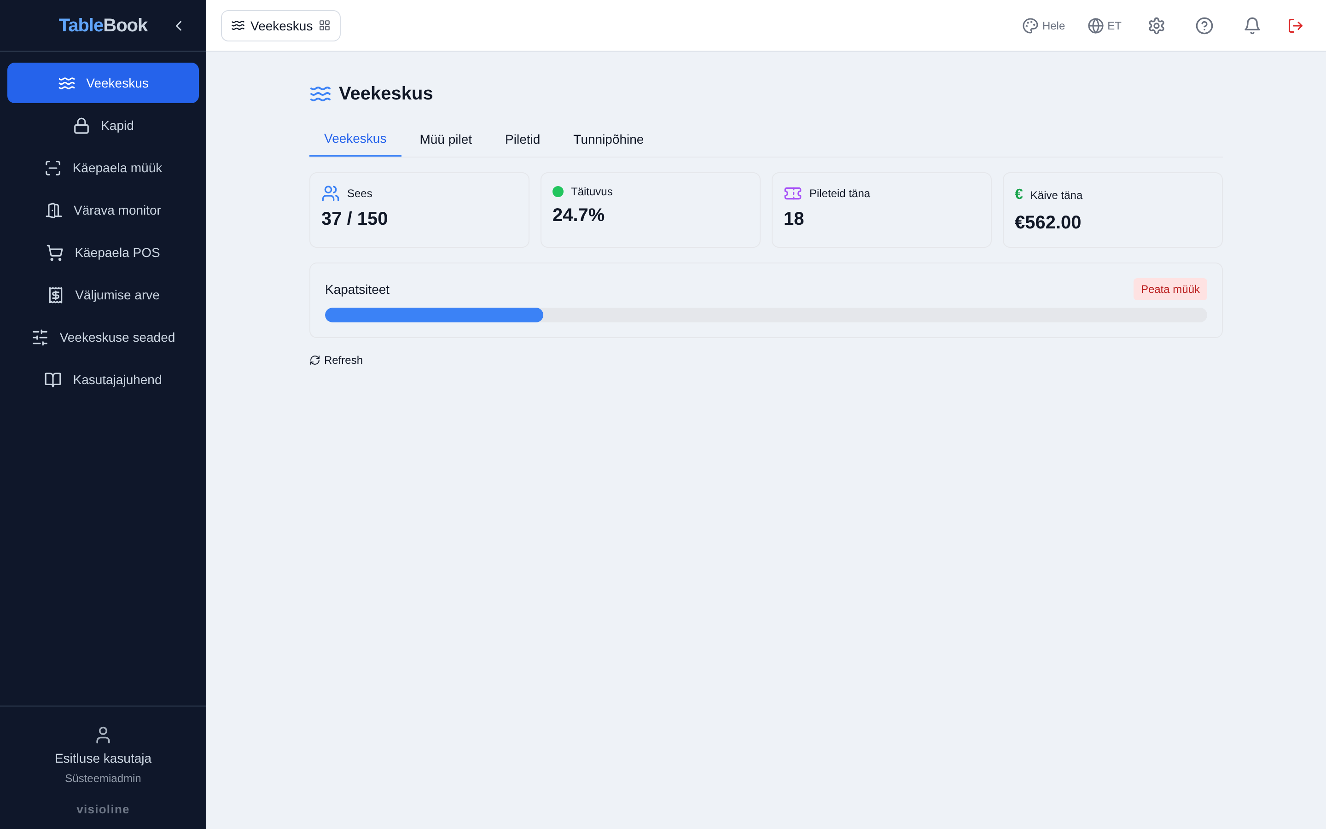Log out using the red exit icon
This screenshot has height=829, width=1326.
(1295, 26)
